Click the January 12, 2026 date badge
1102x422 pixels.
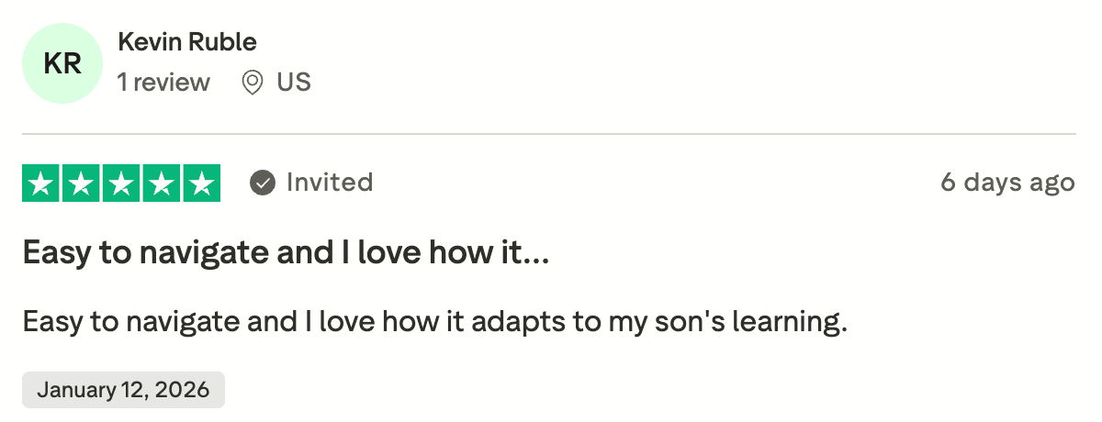123,389
